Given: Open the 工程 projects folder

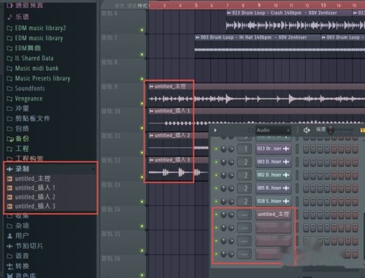Looking at the screenshot, I should [x=18, y=149].
